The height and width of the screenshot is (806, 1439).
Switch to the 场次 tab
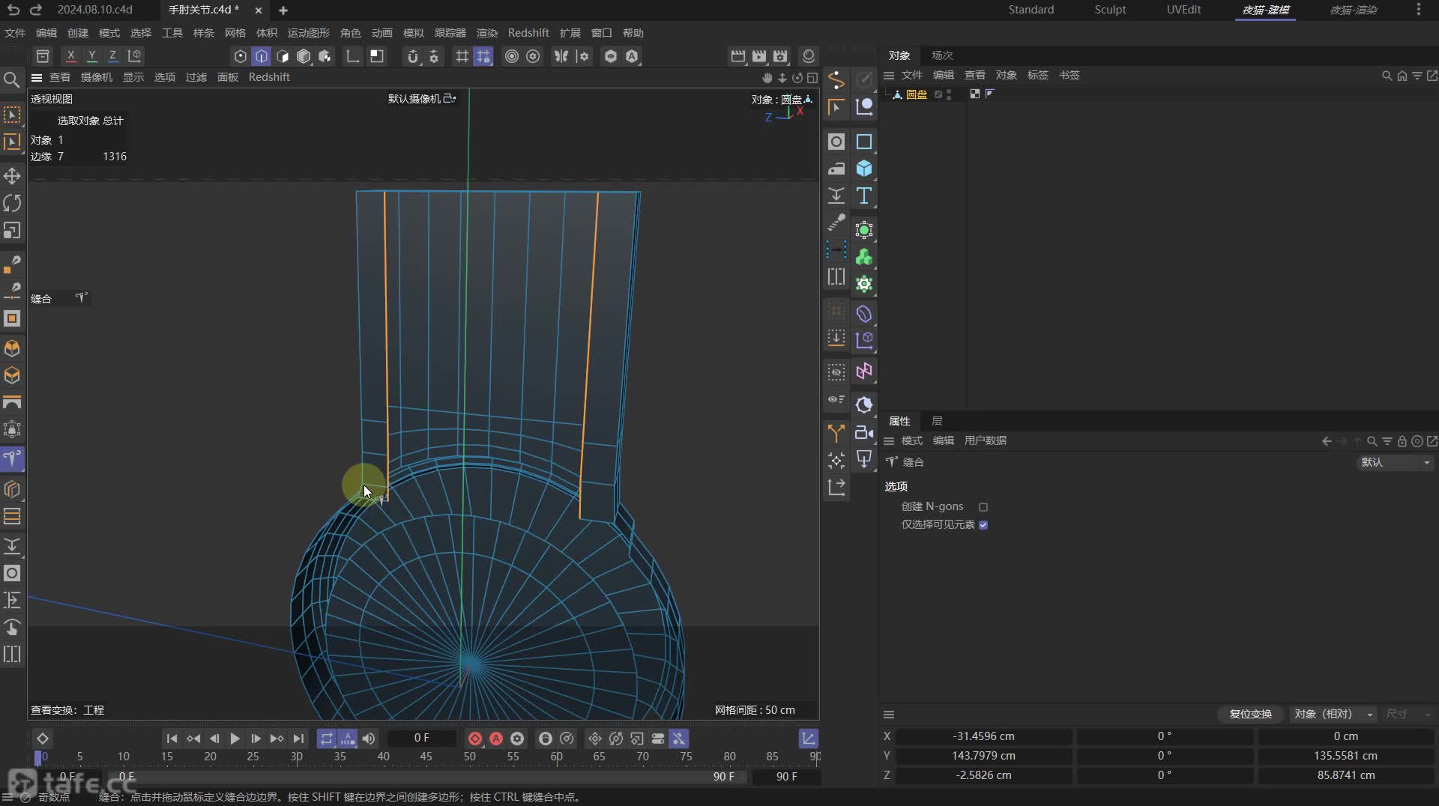942,55
